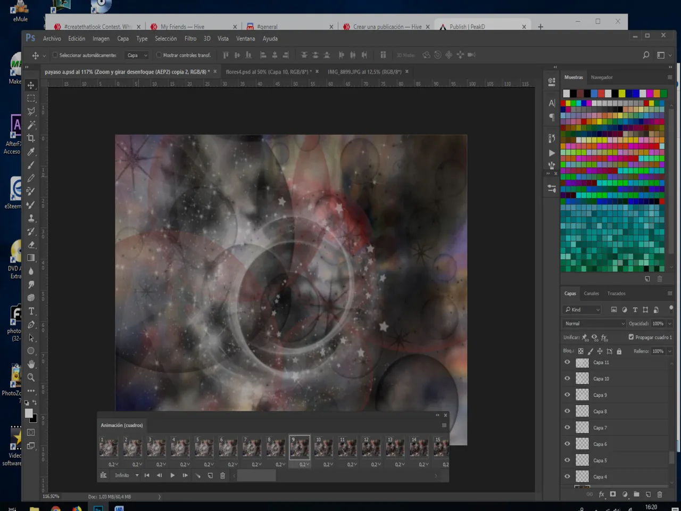Select the red swatch in Muestras panel
The image size is (681, 511).
601,94
